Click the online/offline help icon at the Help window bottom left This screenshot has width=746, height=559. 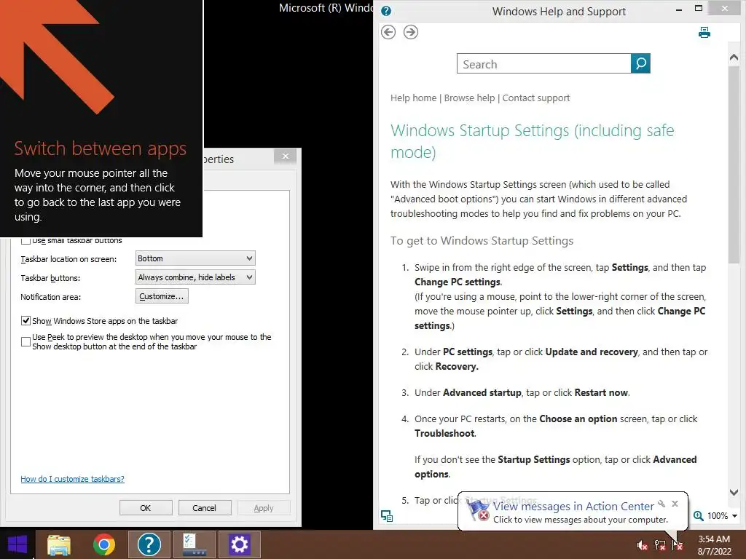(x=387, y=516)
